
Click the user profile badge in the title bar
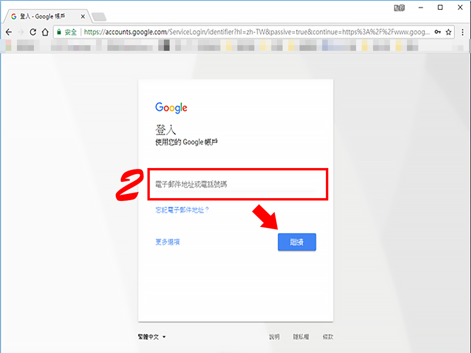coord(399,8)
